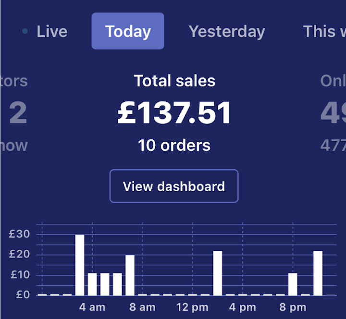This screenshot has height=319, width=346.
Task: Click the Live status dot indicator
Action: (x=25, y=31)
